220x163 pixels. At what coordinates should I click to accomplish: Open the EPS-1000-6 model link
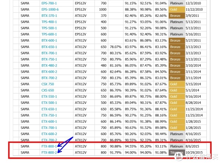click(50, 10)
